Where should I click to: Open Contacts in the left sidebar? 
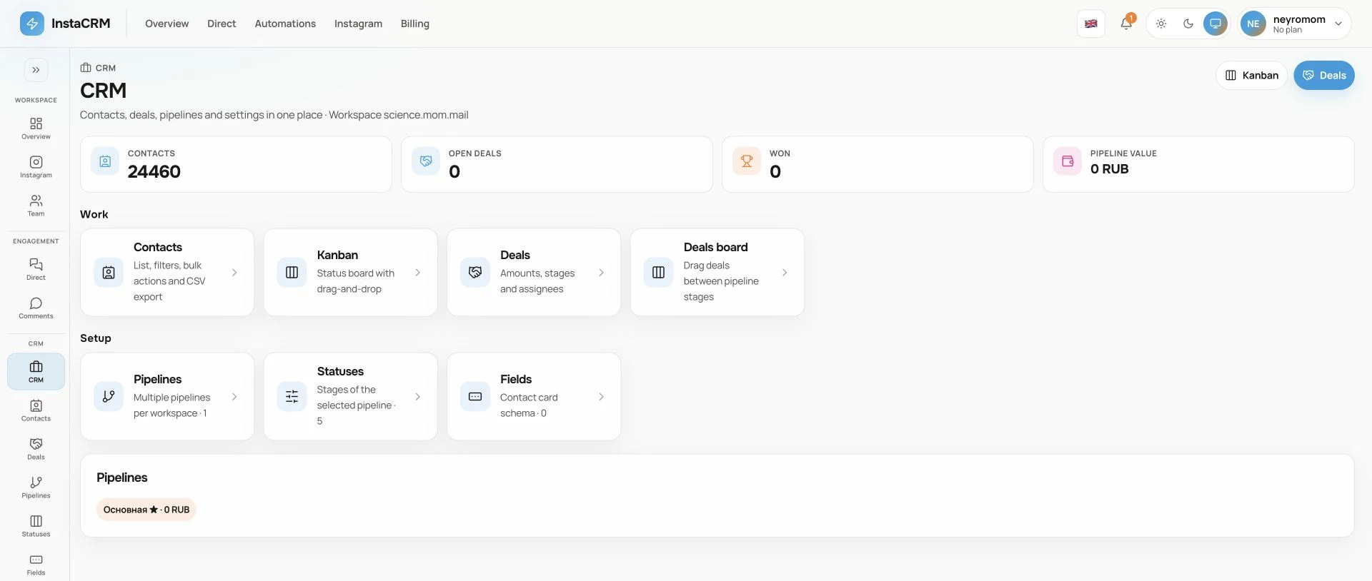click(x=36, y=410)
